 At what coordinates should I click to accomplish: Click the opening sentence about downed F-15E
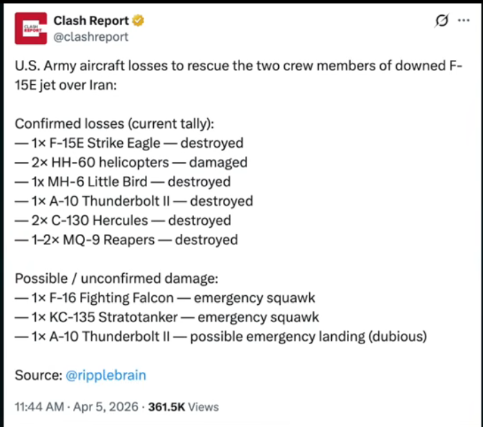click(239, 75)
